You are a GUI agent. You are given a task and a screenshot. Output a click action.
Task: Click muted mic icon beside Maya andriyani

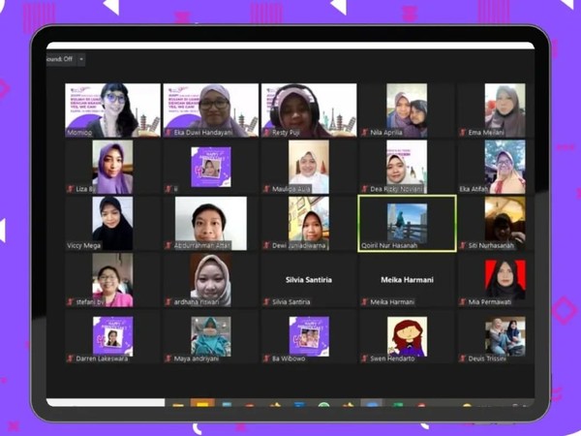(x=168, y=358)
